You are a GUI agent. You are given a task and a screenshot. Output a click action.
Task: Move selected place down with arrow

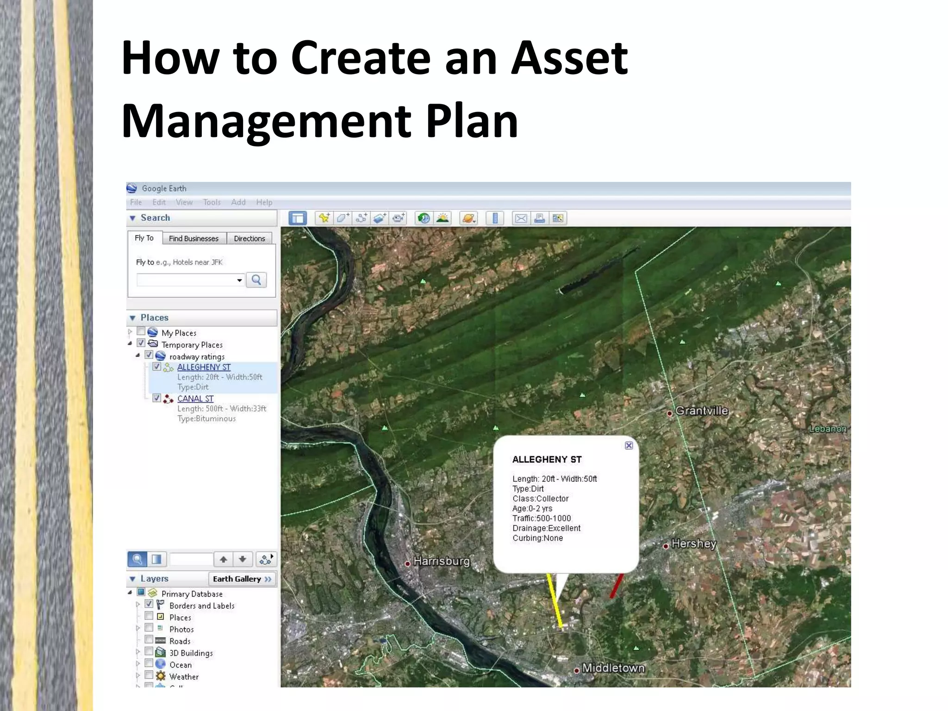[243, 559]
